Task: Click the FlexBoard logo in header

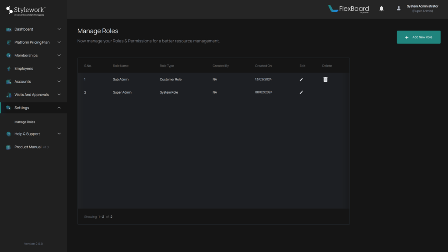Action: click(348, 9)
